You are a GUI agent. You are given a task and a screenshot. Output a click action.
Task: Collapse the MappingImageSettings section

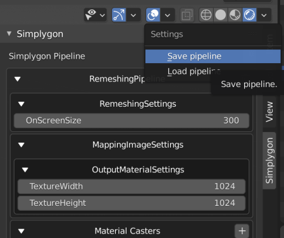[x=22, y=145]
